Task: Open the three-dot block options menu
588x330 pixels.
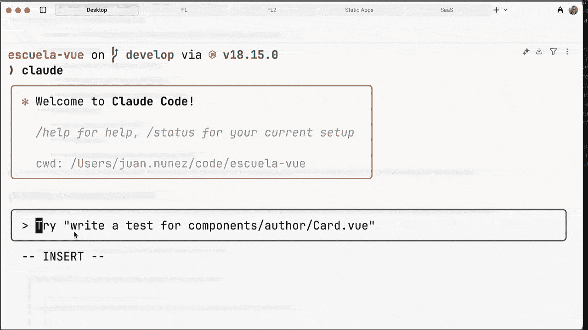Action: (x=567, y=52)
